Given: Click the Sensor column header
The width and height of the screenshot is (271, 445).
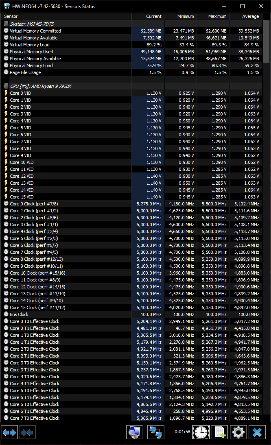Looking at the screenshot, I should [x=66, y=16].
